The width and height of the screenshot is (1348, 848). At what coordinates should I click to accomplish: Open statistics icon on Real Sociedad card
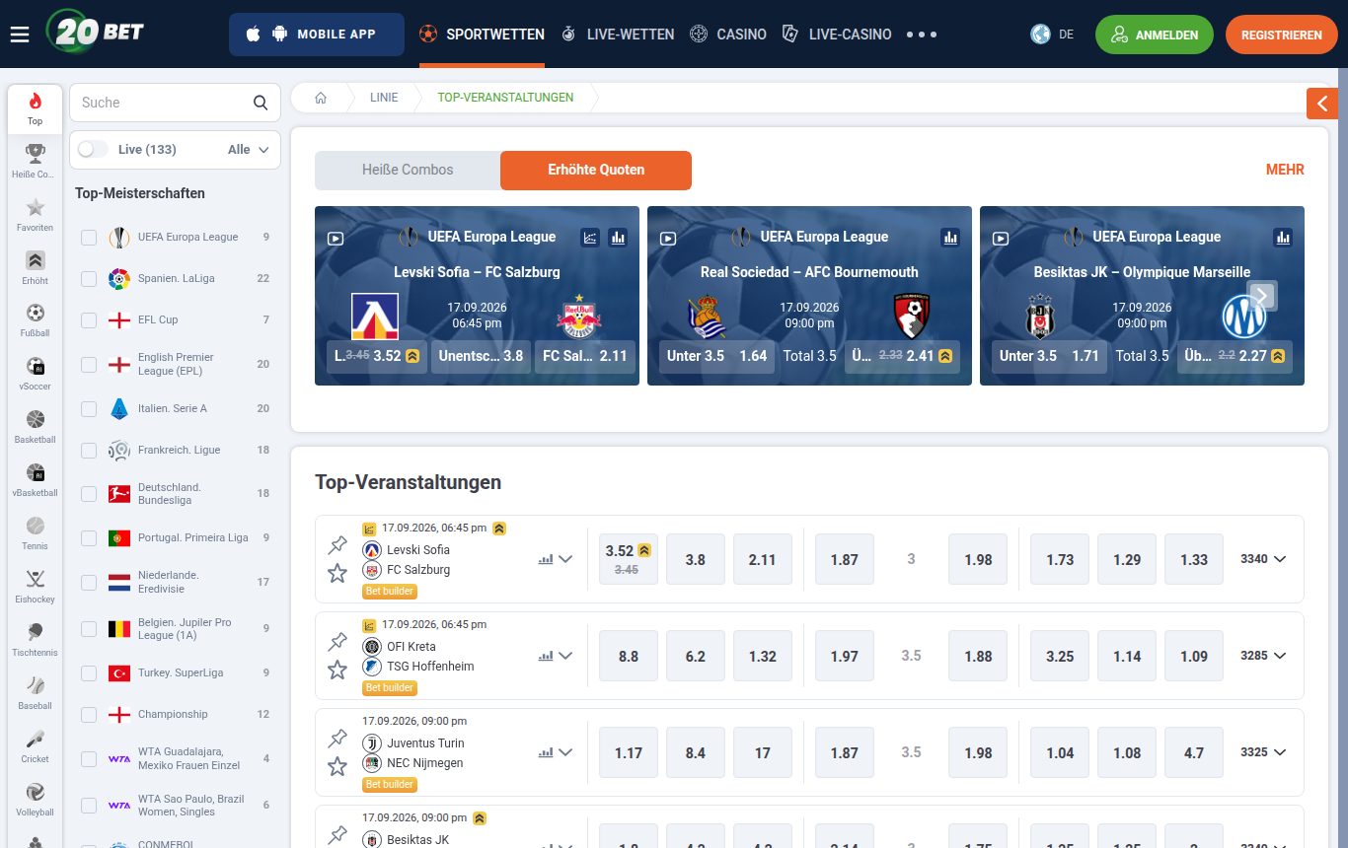click(x=950, y=238)
